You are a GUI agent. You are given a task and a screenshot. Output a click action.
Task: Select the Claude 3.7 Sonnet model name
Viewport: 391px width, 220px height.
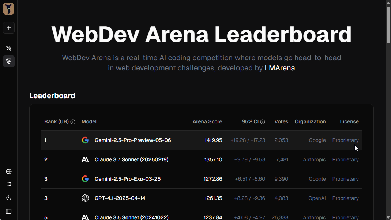(131, 159)
